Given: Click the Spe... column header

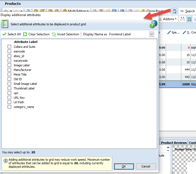Looking at the screenshot, I should [174, 32].
